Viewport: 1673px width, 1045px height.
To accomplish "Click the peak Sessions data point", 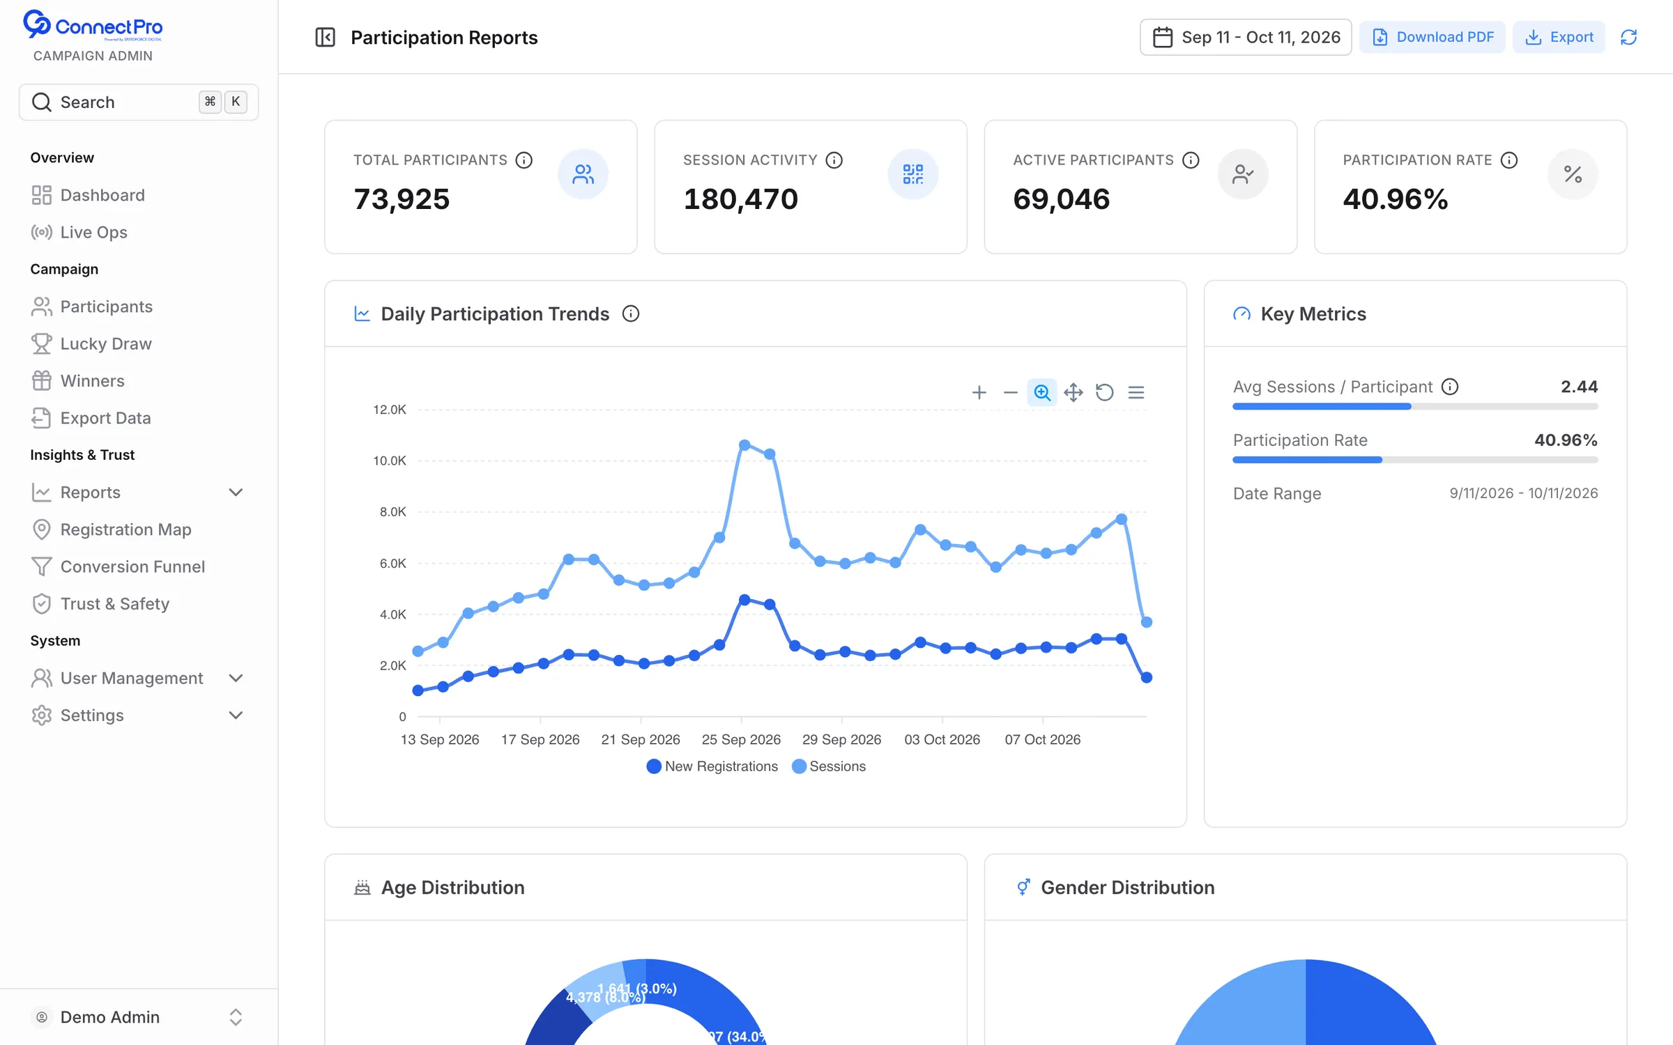I will [744, 444].
